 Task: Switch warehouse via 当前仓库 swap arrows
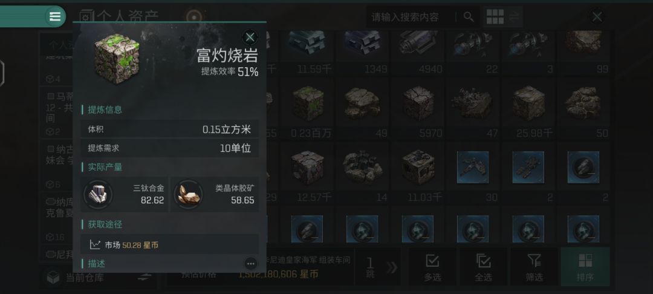144,277
